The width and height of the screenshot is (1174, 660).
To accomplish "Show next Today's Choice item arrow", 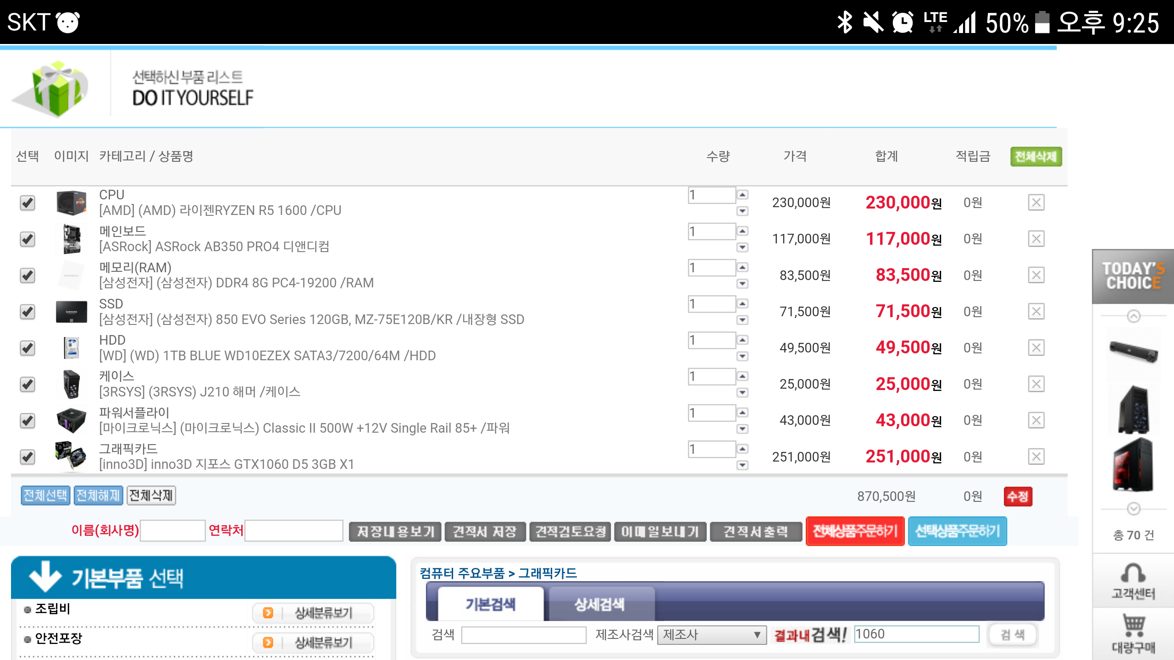I will point(1133,508).
